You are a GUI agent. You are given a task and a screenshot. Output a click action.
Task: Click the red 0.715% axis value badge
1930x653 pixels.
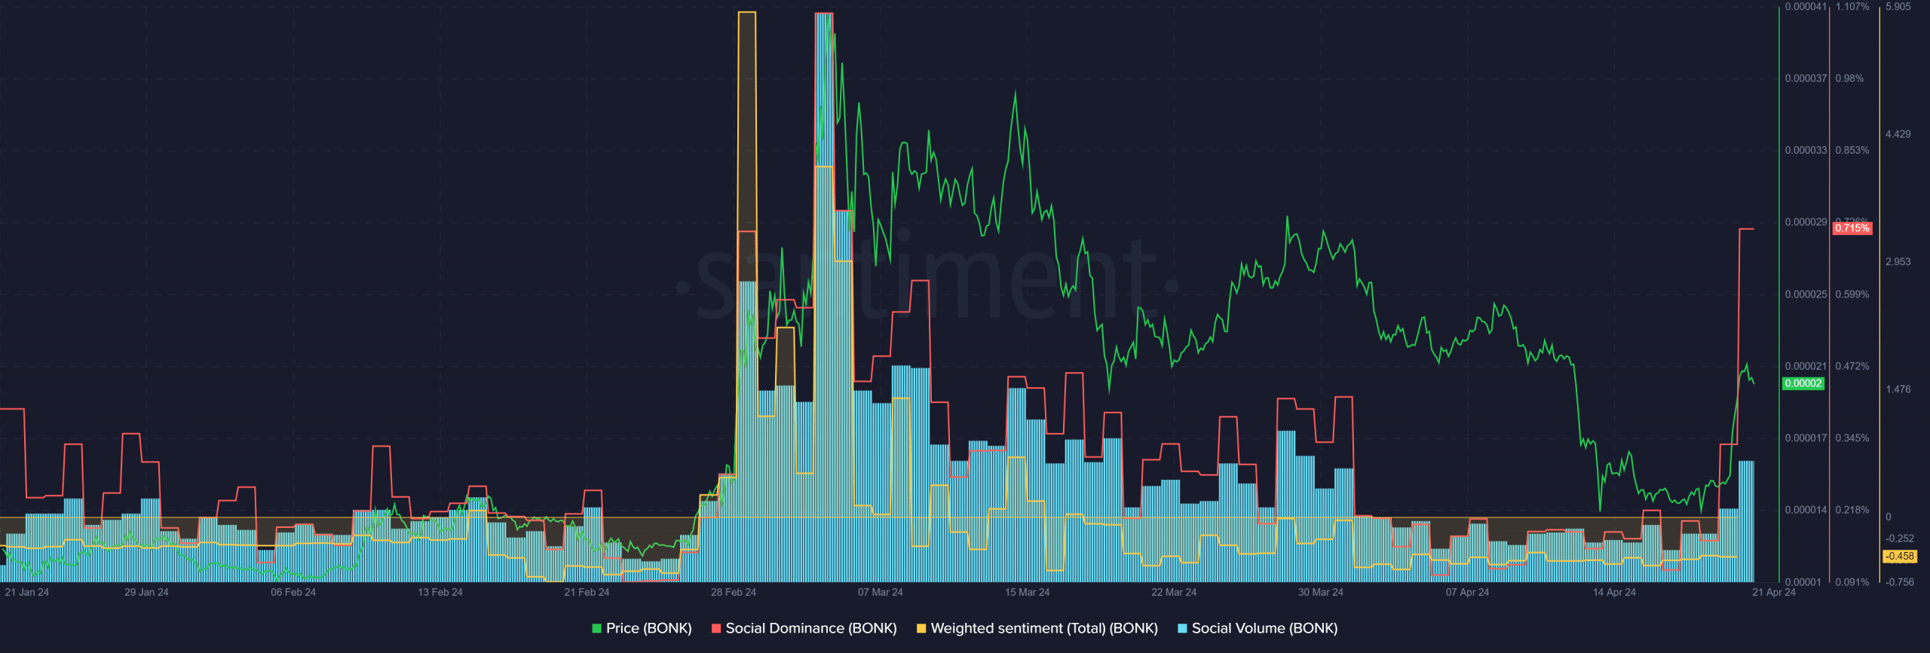tap(1852, 228)
